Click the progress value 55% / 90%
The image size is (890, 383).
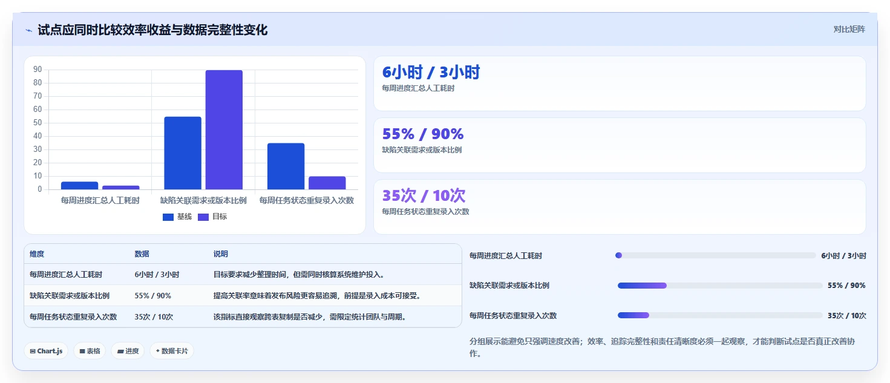(x=846, y=286)
